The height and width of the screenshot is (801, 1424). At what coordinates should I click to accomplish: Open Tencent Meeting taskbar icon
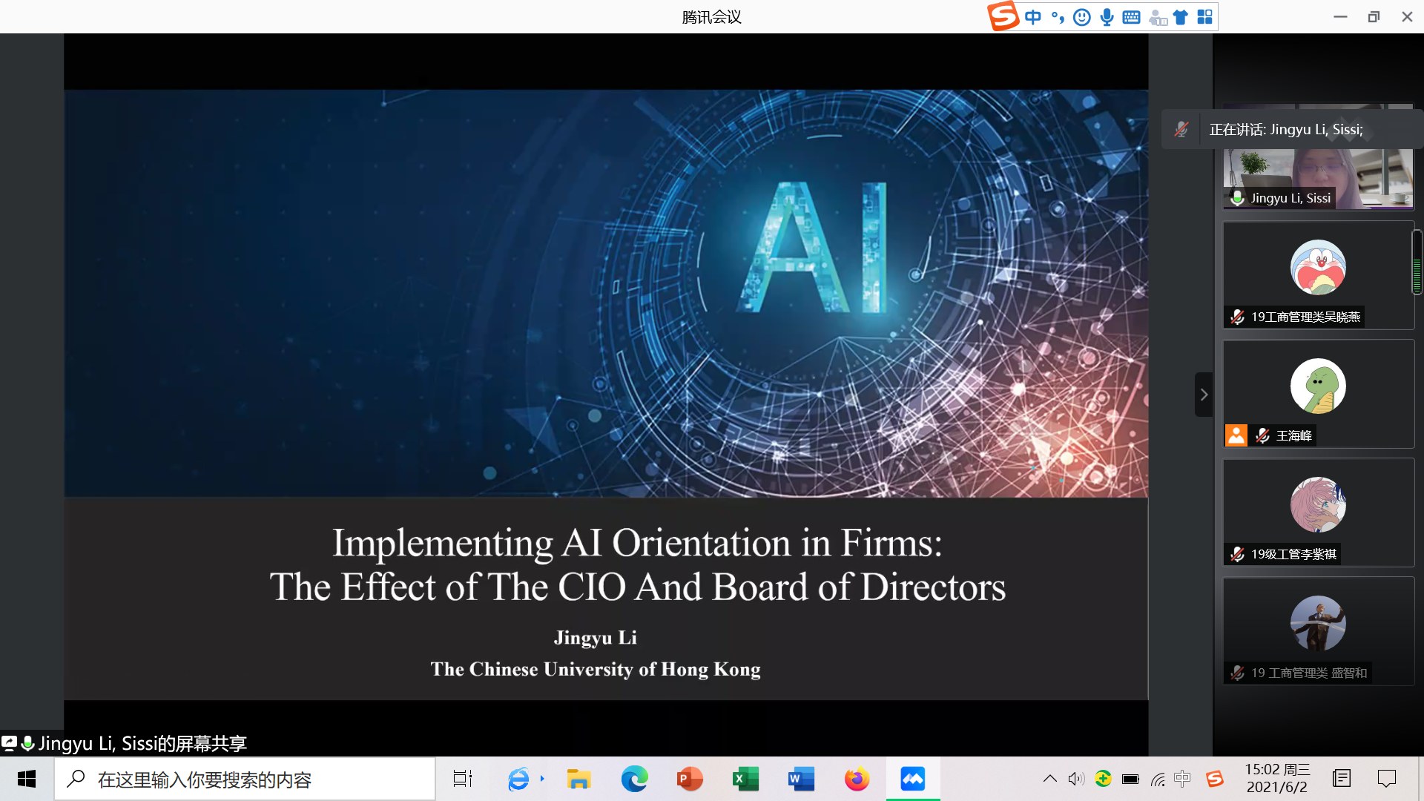coord(912,779)
